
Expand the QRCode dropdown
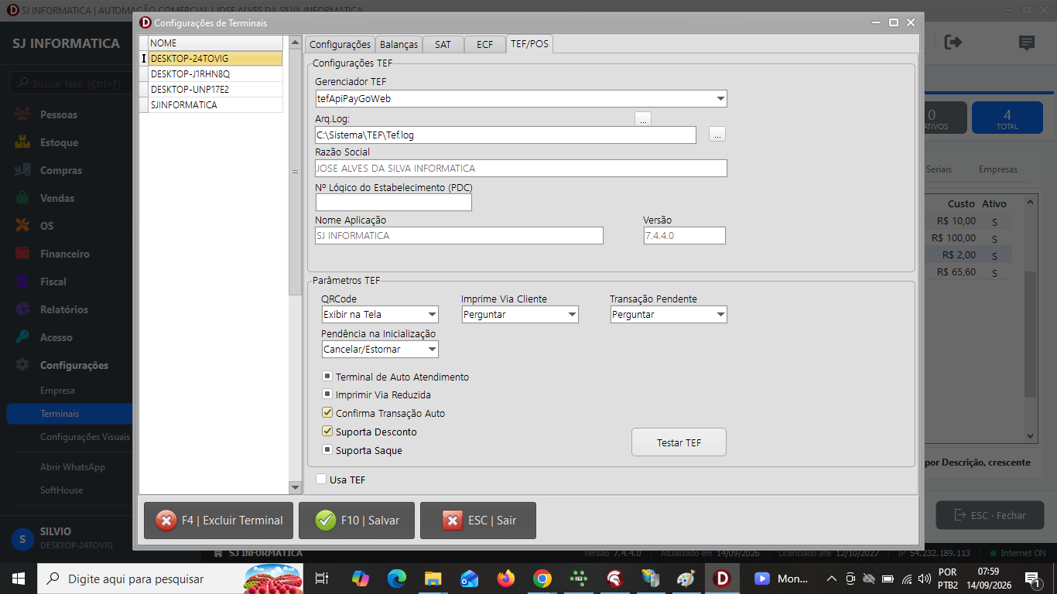tap(432, 315)
